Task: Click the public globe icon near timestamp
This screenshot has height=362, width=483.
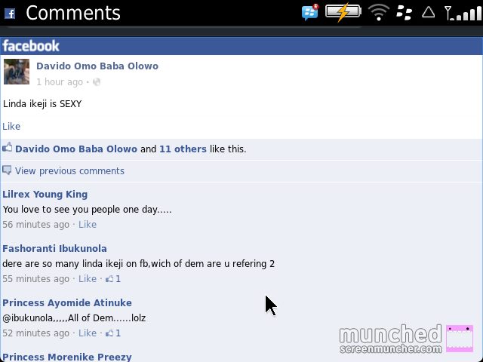Action: coord(97,82)
